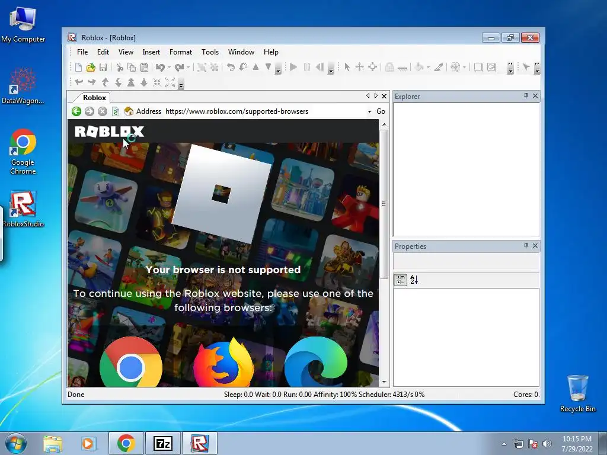Click the Undo arrow icon
The width and height of the screenshot is (607, 455).
[x=160, y=68]
